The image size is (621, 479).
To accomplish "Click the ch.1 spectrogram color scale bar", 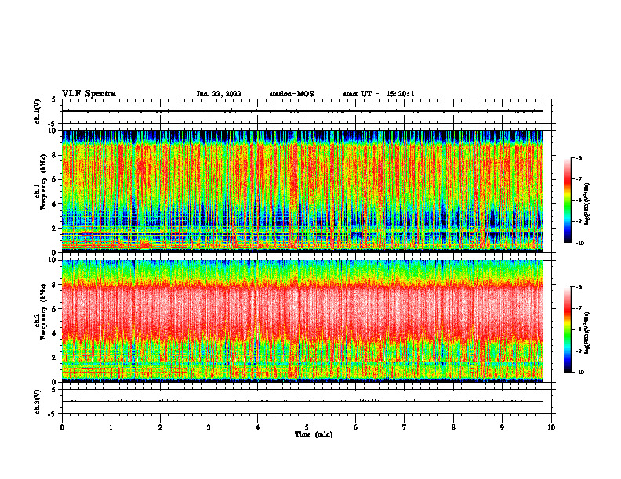I will 567,200.
